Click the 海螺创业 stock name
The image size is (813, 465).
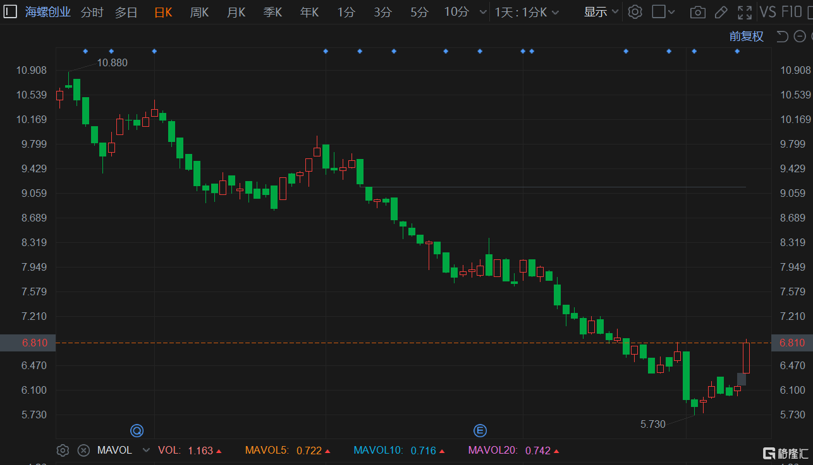point(48,12)
